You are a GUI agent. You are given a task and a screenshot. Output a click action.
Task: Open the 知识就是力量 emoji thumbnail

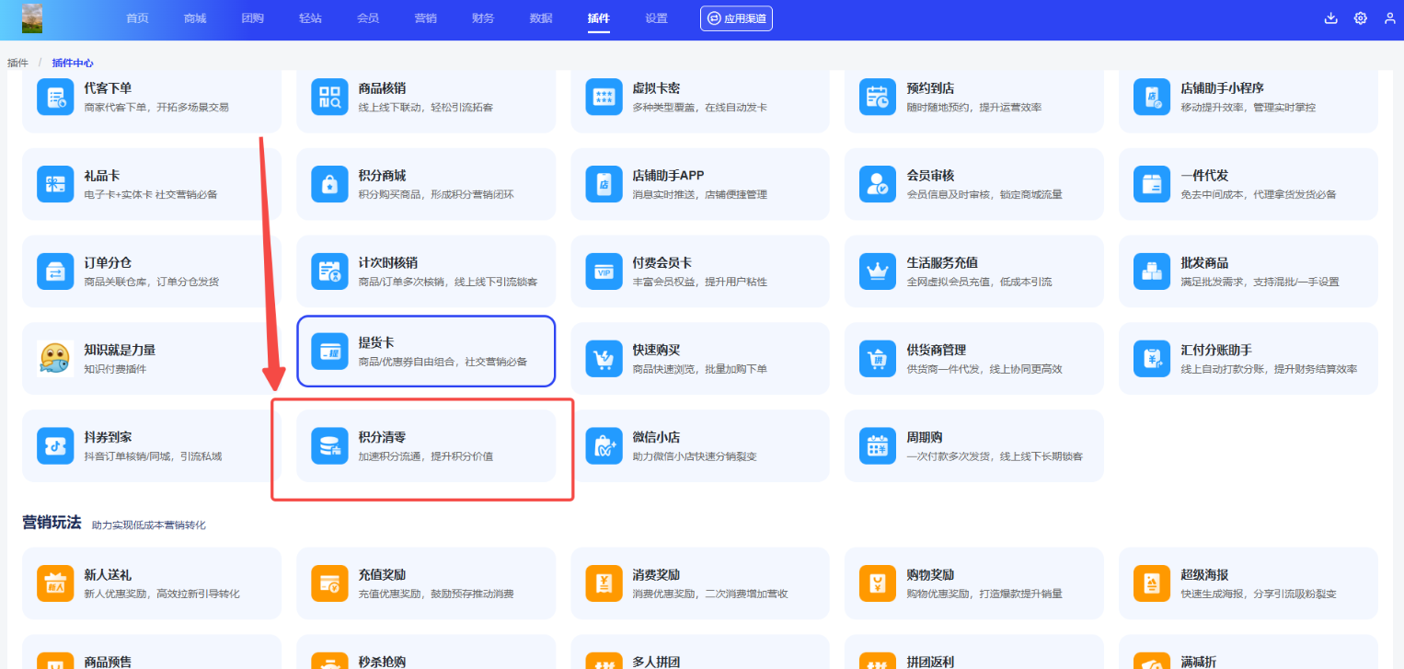55,358
